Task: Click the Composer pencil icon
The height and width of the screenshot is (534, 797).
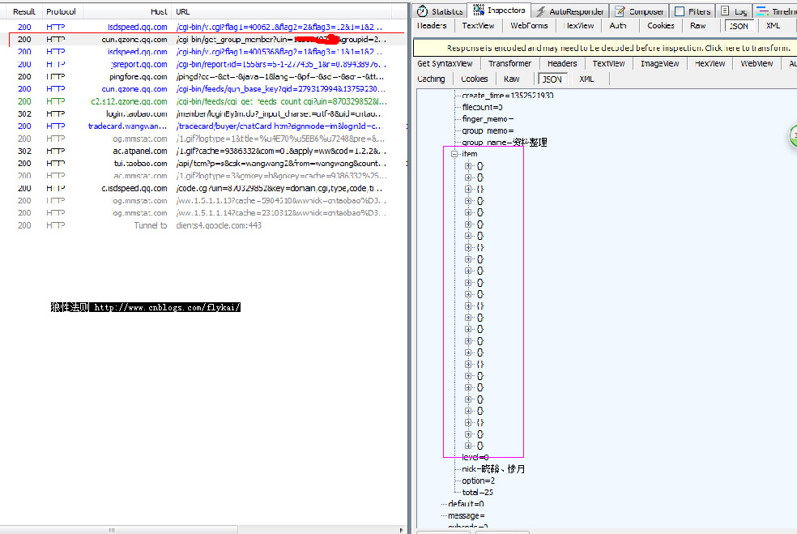Action: click(x=620, y=11)
